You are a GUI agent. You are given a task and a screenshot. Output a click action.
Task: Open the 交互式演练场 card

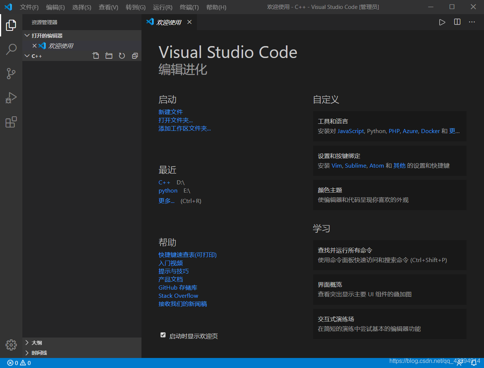390,324
